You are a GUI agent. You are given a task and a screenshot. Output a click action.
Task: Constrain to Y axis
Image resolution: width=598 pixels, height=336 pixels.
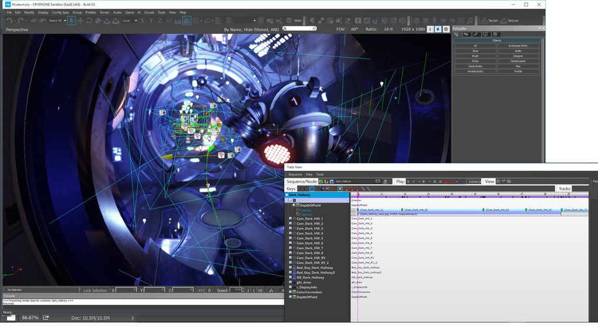tap(151, 20)
